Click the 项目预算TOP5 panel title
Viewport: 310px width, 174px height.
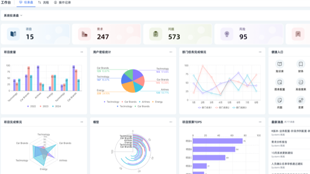pos(192,122)
